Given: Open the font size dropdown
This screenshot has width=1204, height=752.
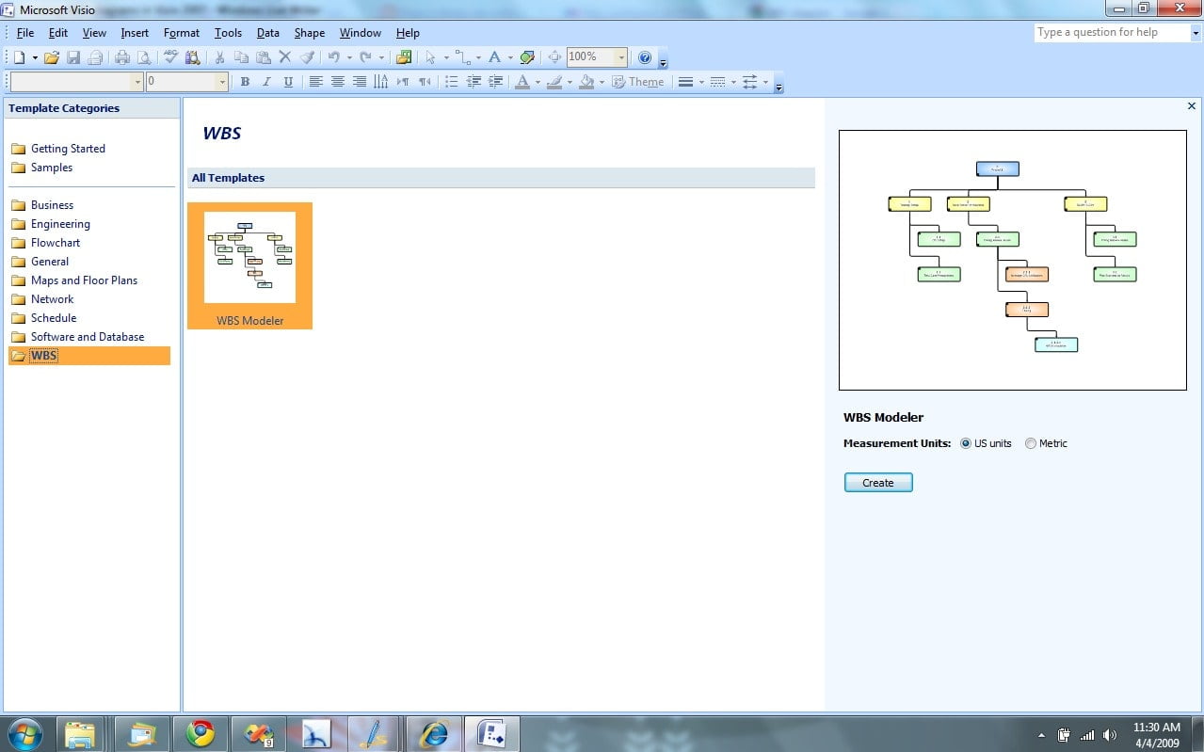Looking at the screenshot, I should [223, 82].
